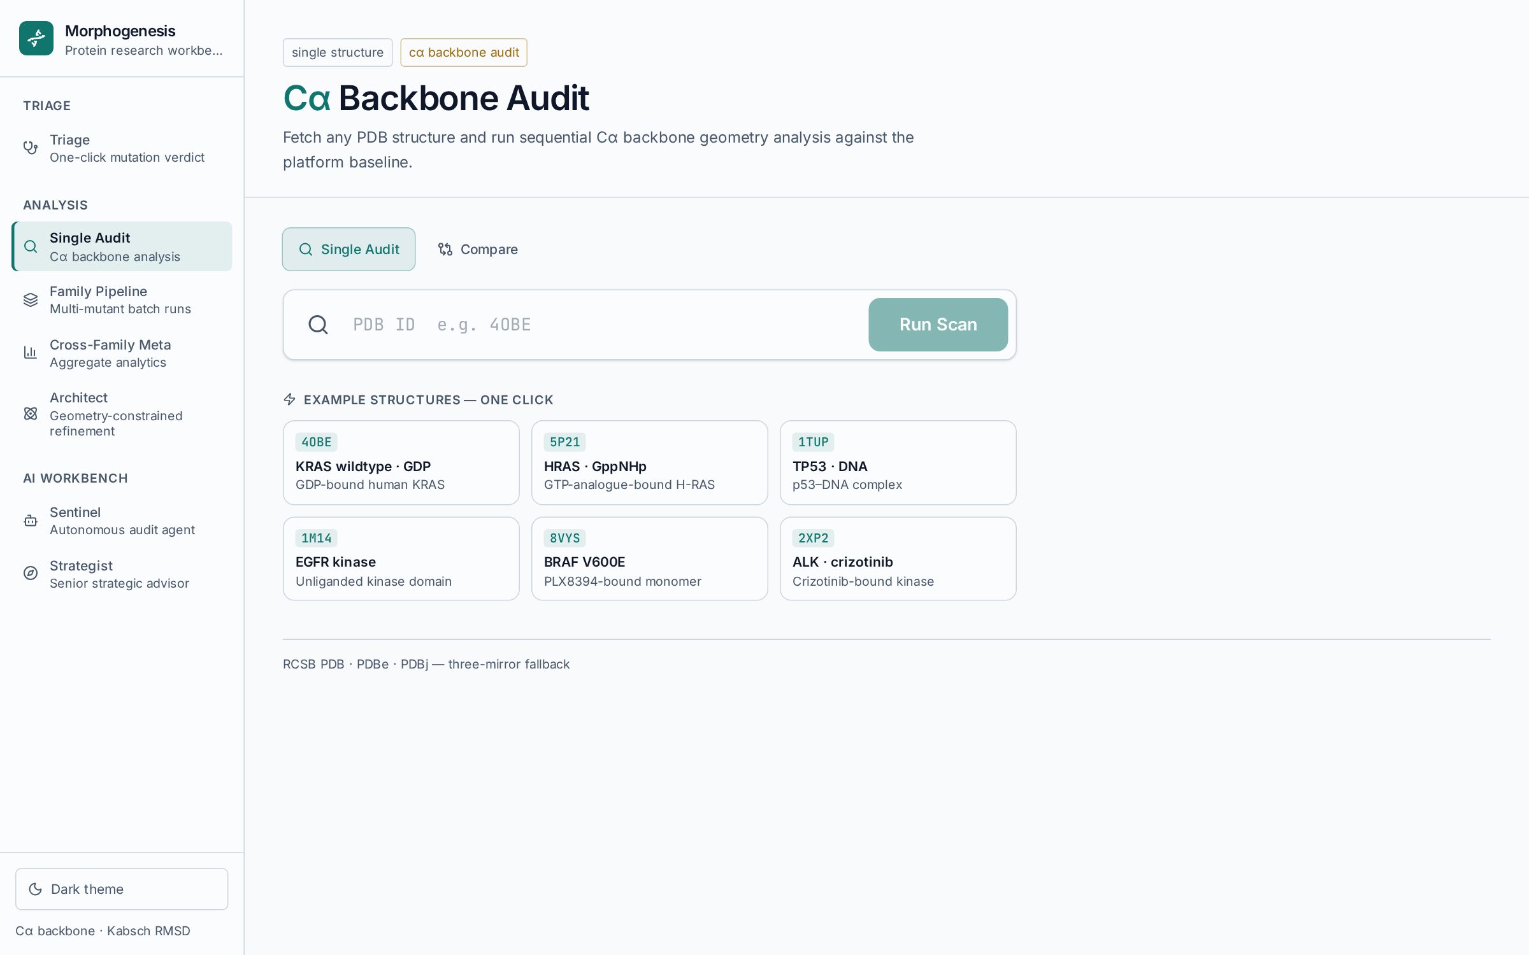Load the 2XP2 ALK crizotinib example
The image size is (1529, 955).
898,559
